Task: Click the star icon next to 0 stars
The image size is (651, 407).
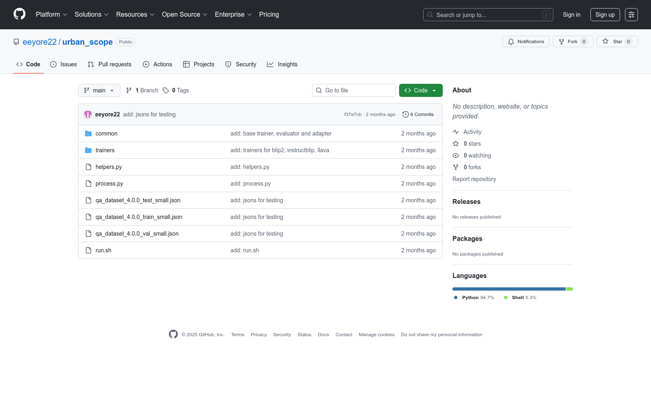Action: 456,144
